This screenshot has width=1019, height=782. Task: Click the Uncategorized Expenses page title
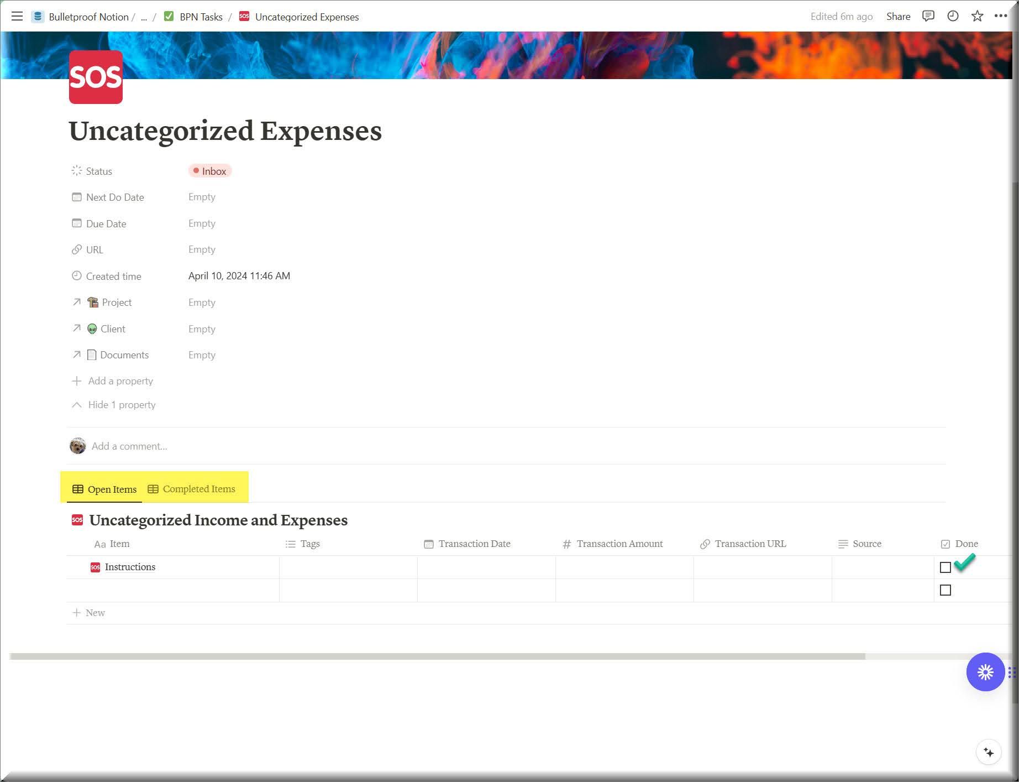pyautogui.click(x=225, y=131)
